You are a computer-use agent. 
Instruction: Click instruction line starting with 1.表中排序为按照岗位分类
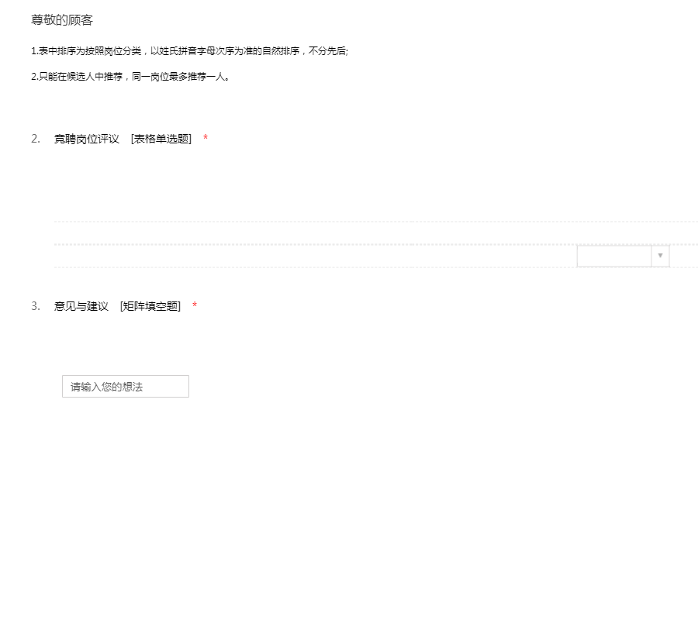pyautogui.click(x=190, y=51)
